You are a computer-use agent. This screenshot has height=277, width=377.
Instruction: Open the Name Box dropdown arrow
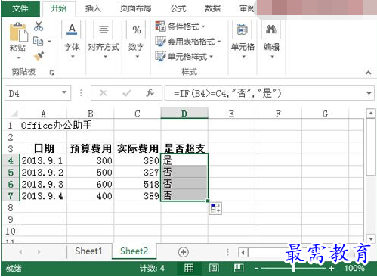coord(64,92)
